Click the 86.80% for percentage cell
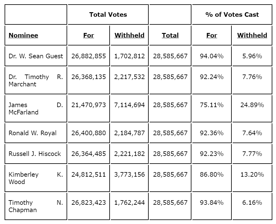Image resolution: width=276 pixels, height=224 pixels. tap(212, 175)
